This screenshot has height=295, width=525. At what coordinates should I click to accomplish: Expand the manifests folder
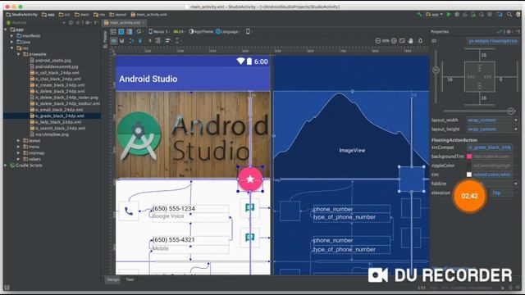12,36
